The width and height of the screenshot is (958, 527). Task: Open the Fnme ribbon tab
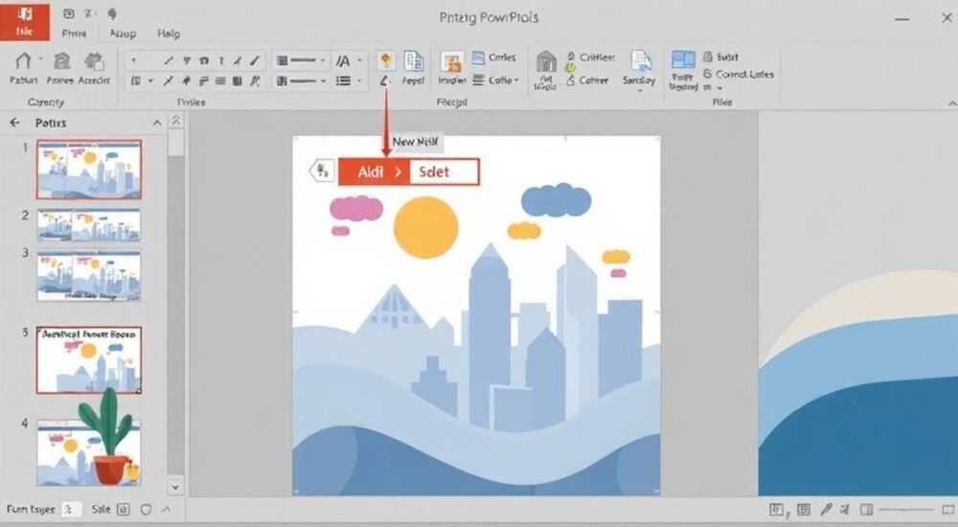(x=74, y=33)
